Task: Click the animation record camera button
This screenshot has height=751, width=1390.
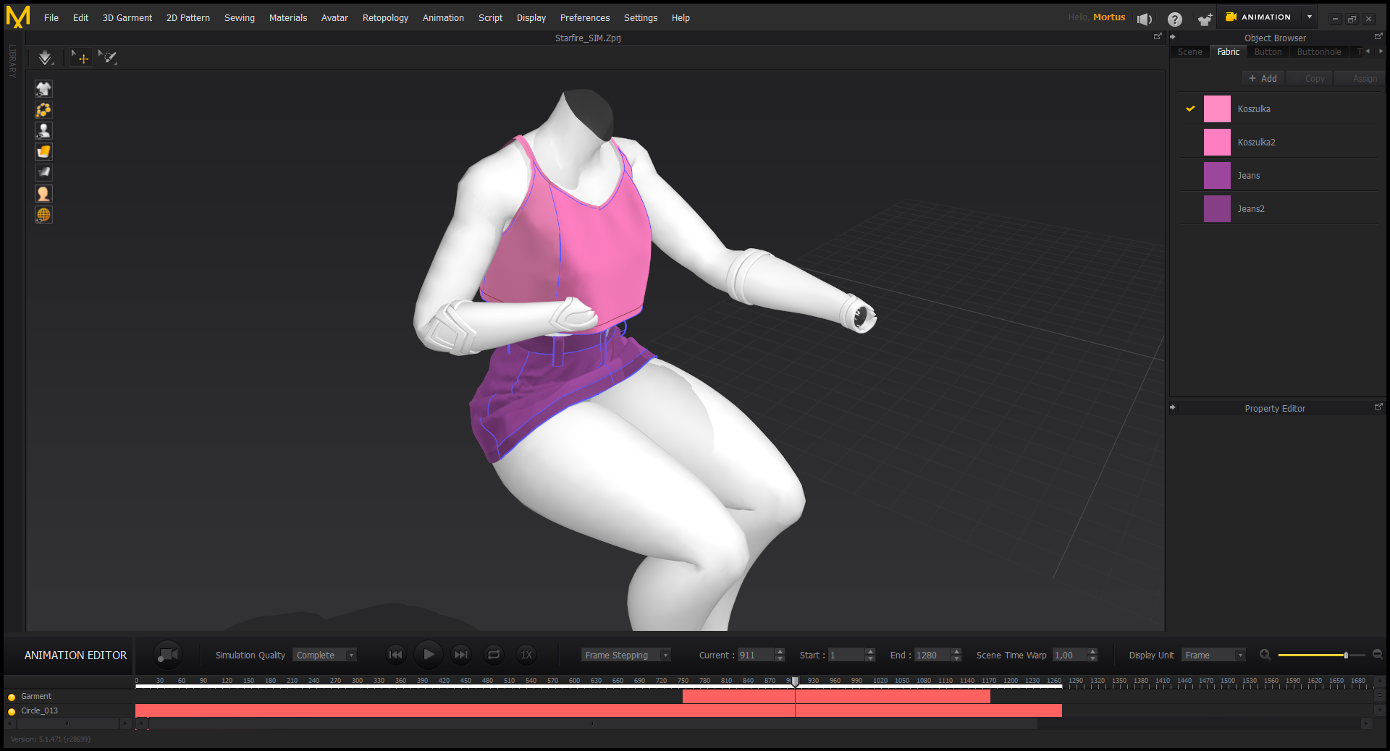Action: [167, 655]
